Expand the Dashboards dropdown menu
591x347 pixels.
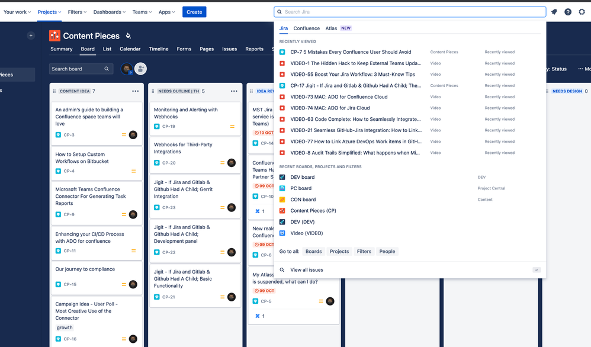click(110, 12)
